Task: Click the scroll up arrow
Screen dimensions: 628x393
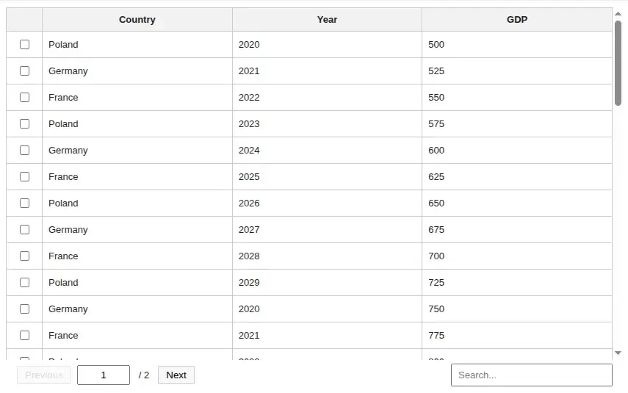Action: click(618, 13)
